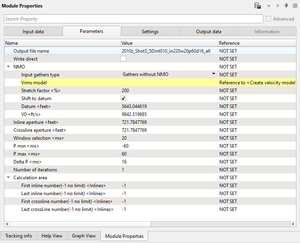300x243 pixels.
Task: Switch to the Input data tab
Action: click(x=33, y=32)
